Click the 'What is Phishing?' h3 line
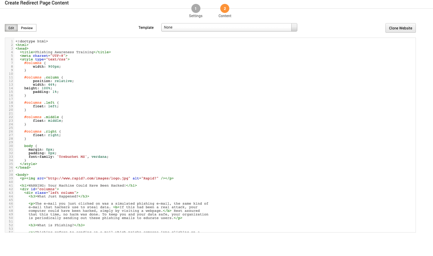Image resolution: width=433 pixels, height=256 pixels. (x=57, y=225)
